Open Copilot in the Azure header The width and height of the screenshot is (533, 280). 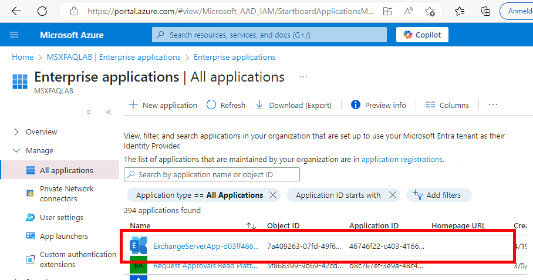422,35
